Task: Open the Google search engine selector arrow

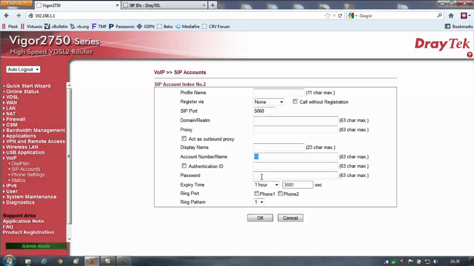Action: point(356,16)
